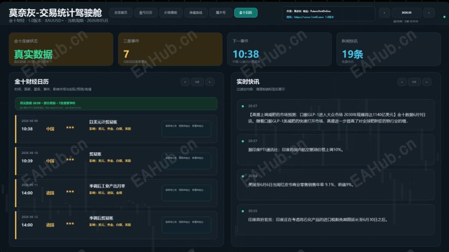This screenshot has height=252, width=449.
Task: Open value box for 季调后工业产出月率 event
Action: click(x=186, y=193)
